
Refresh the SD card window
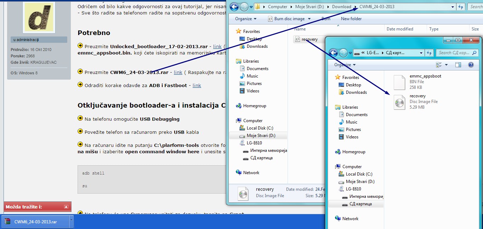pos(430,53)
